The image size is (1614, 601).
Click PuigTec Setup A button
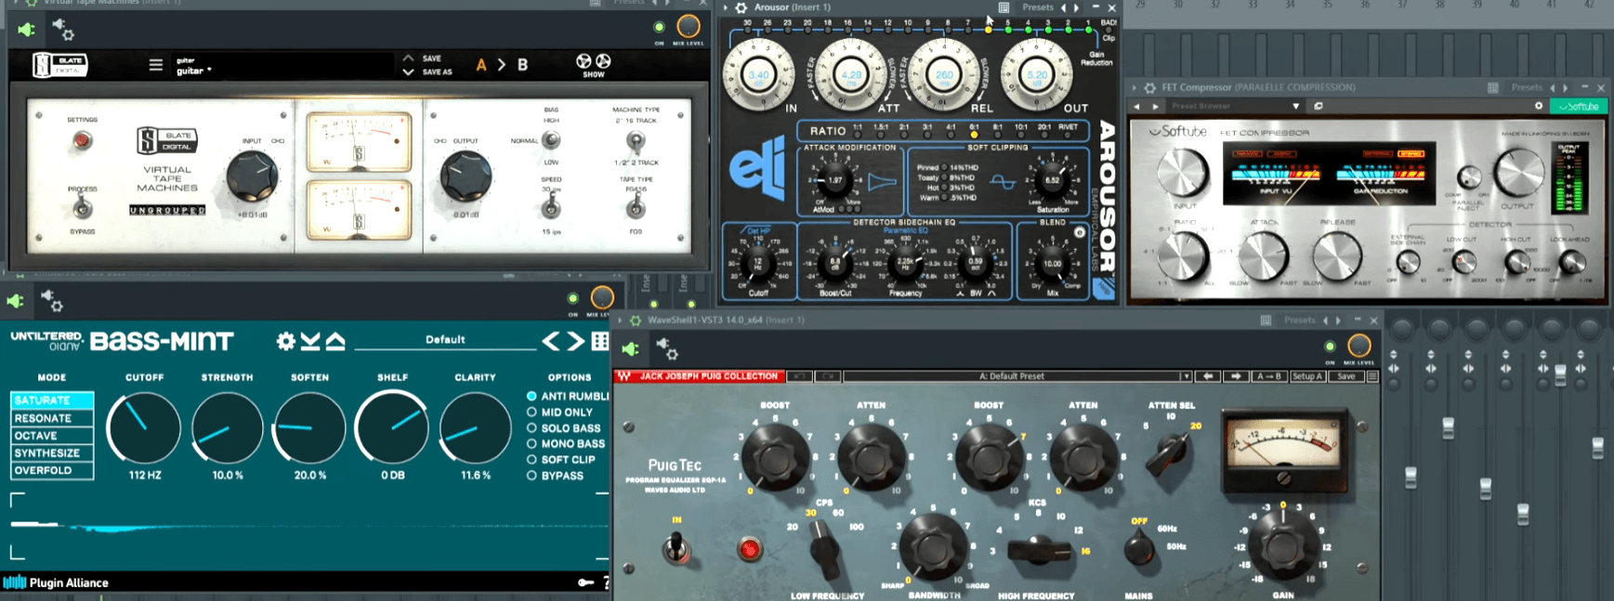coord(1307,376)
